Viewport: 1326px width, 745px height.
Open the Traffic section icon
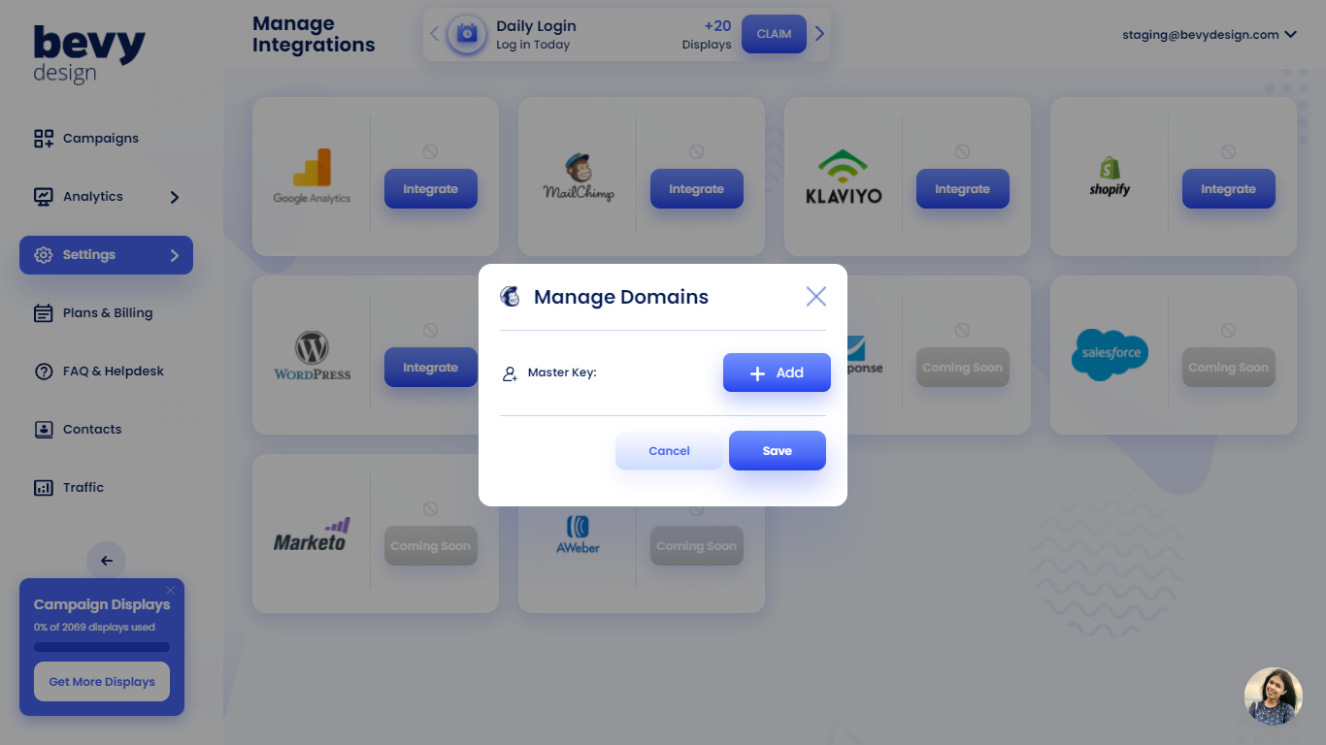[43, 487]
